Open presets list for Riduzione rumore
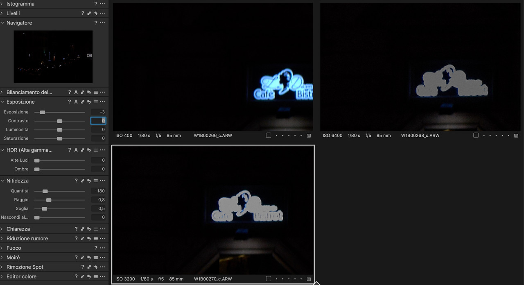 (x=95, y=238)
